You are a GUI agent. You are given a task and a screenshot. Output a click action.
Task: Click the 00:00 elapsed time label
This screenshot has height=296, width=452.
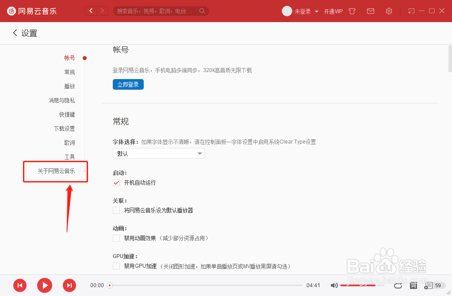click(x=97, y=285)
